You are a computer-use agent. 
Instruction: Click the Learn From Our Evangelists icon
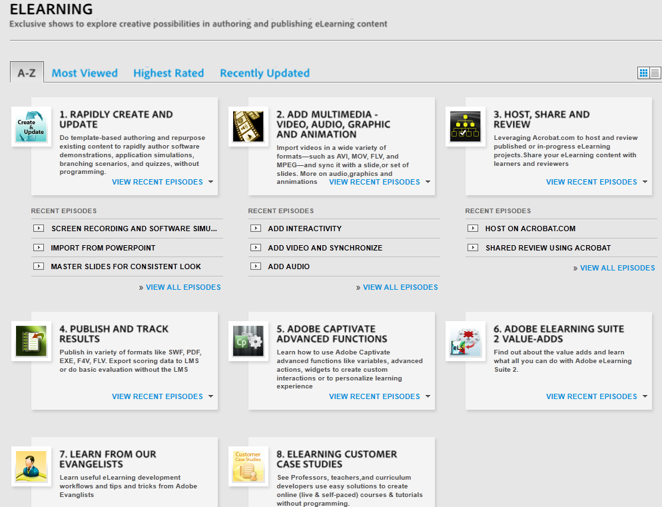click(x=31, y=466)
